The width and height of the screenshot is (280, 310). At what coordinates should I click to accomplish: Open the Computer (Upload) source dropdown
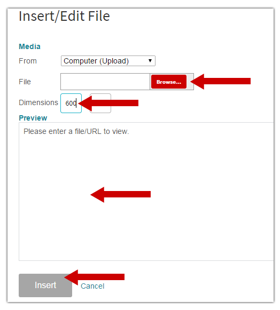[108, 61]
